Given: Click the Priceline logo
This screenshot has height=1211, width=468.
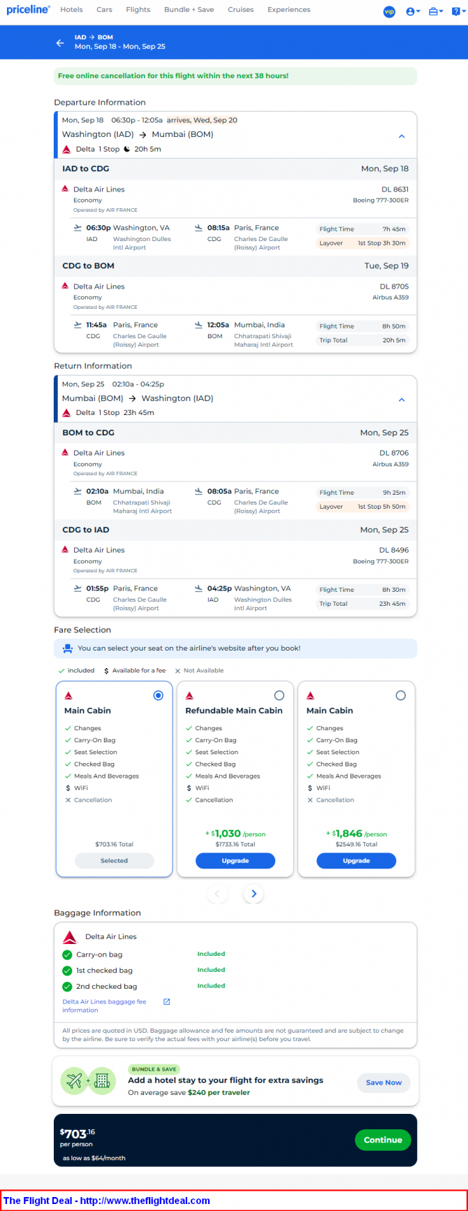Looking at the screenshot, I should click(28, 10).
